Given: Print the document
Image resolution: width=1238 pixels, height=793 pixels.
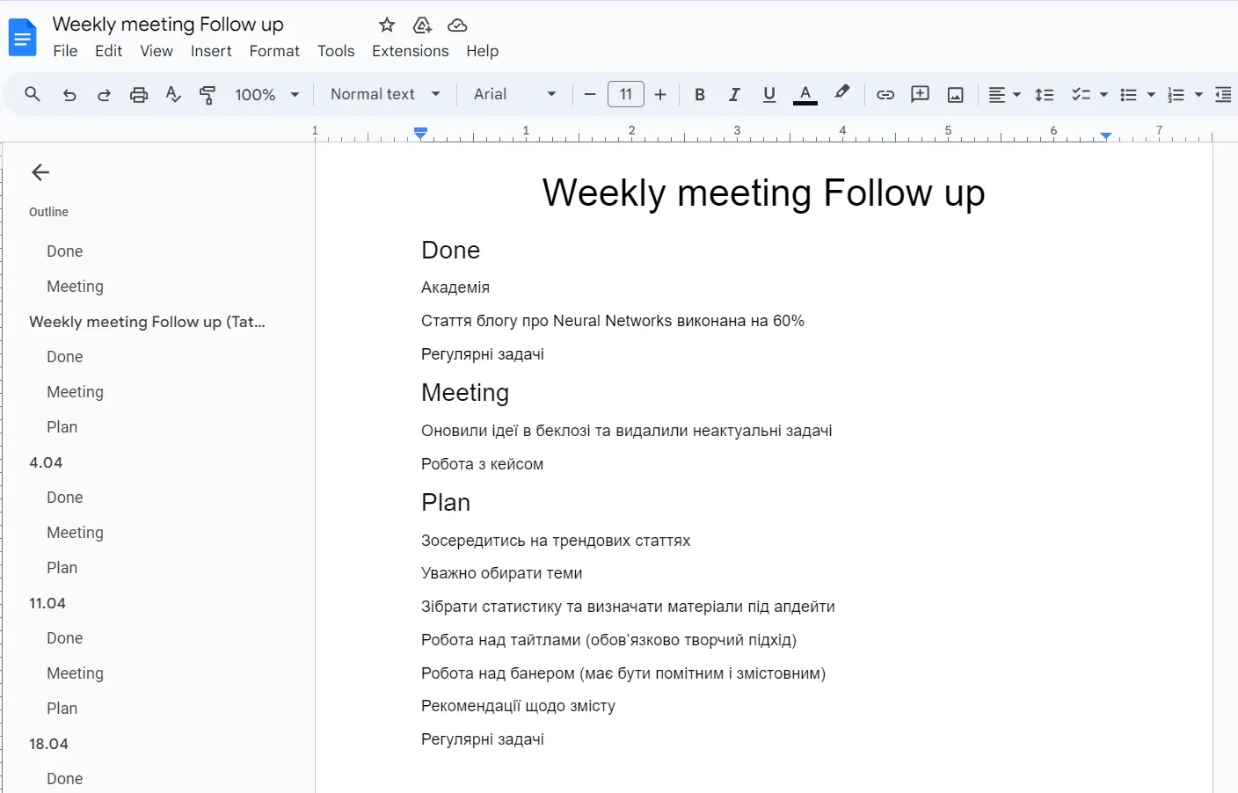Looking at the screenshot, I should (x=139, y=94).
